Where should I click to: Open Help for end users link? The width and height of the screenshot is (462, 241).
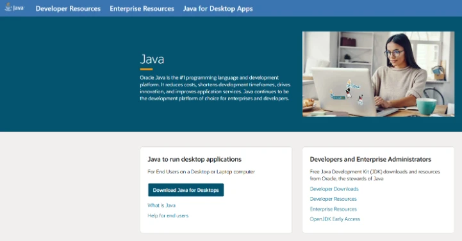[x=168, y=215]
